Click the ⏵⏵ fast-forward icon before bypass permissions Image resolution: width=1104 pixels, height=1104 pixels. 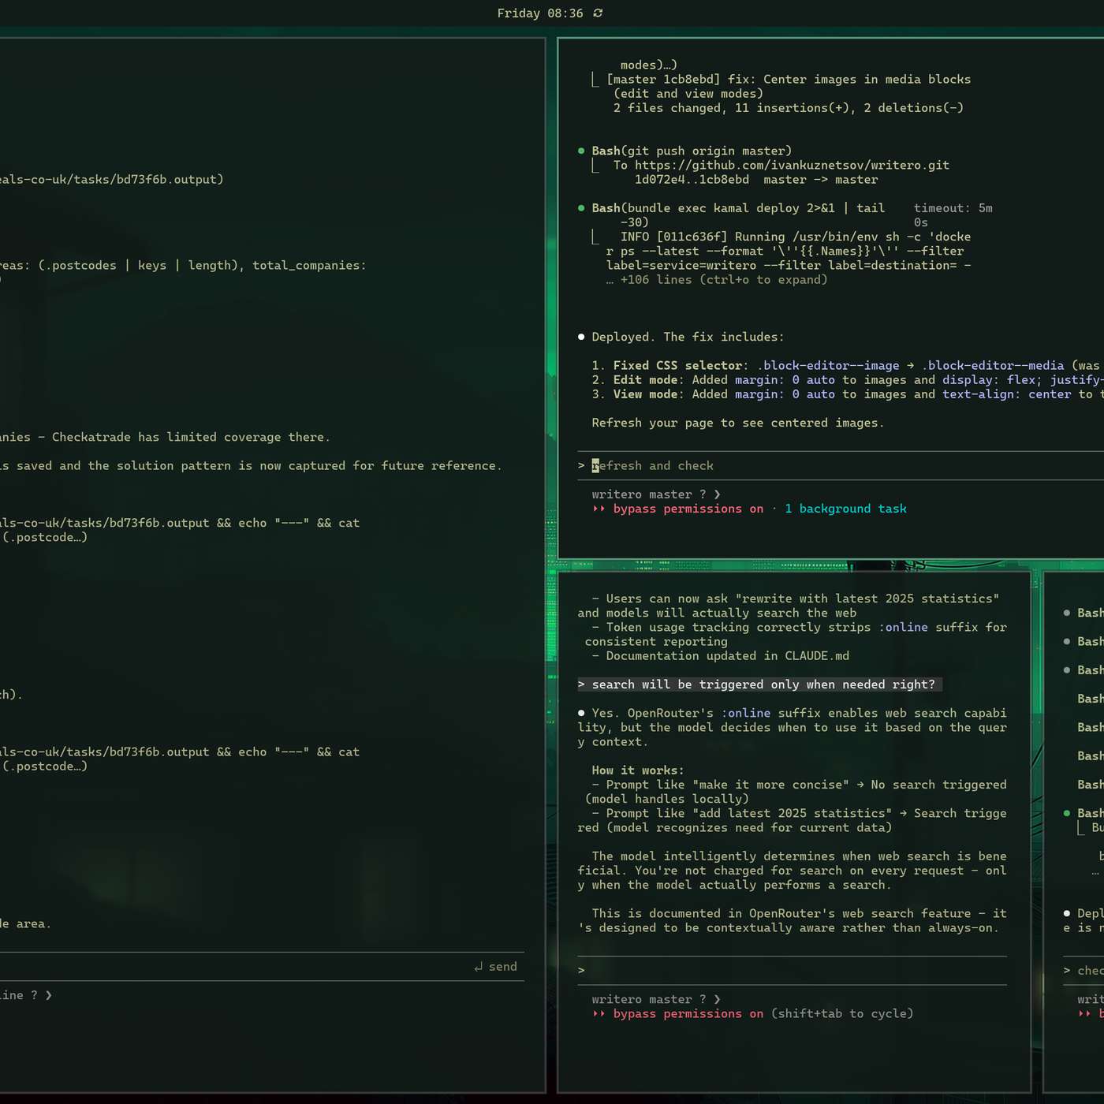pyautogui.click(x=600, y=509)
